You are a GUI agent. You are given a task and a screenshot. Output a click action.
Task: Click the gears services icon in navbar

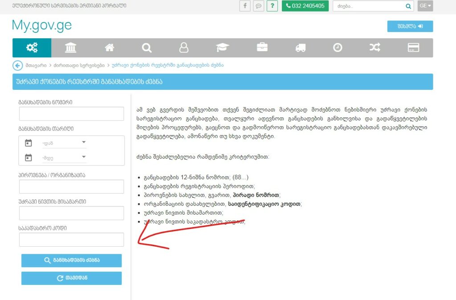pos(32,48)
